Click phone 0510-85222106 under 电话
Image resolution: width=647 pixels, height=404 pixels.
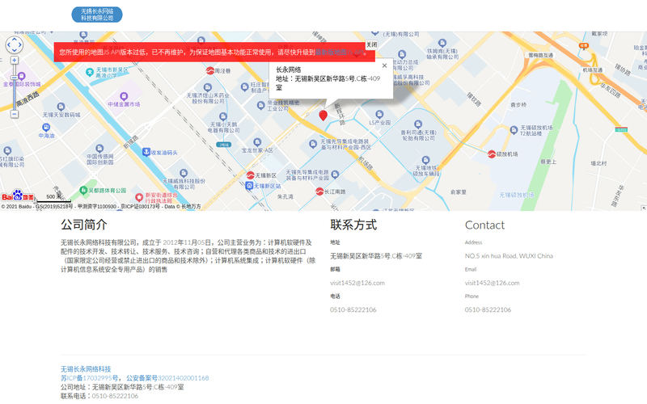coord(353,309)
